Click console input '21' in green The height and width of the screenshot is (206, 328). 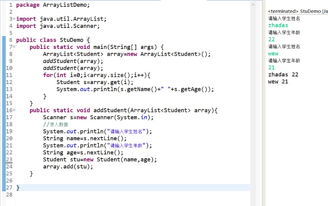click(271, 67)
